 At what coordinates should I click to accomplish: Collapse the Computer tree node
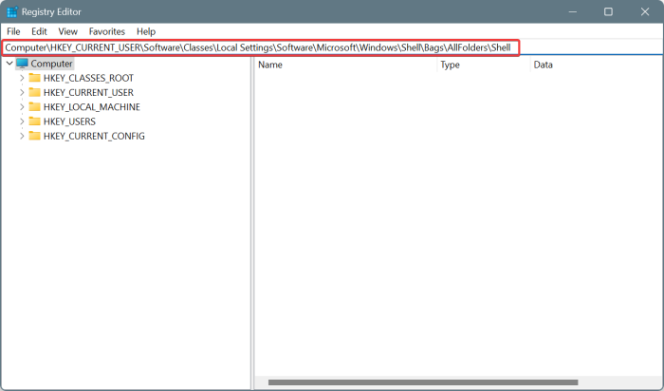(x=9, y=64)
